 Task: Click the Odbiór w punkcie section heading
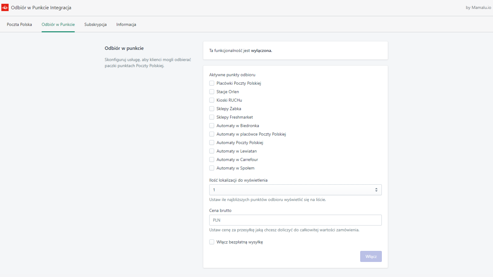tap(124, 48)
